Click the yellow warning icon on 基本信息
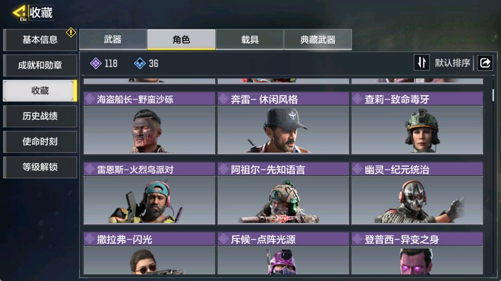Screen dimensions: 501x281 pos(71,32)
